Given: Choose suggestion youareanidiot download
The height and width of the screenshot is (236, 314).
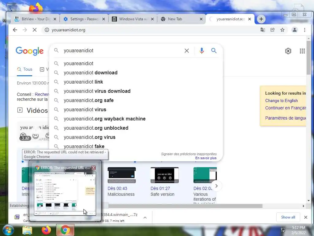Looking at the screenshot, I should click(136, 73).
